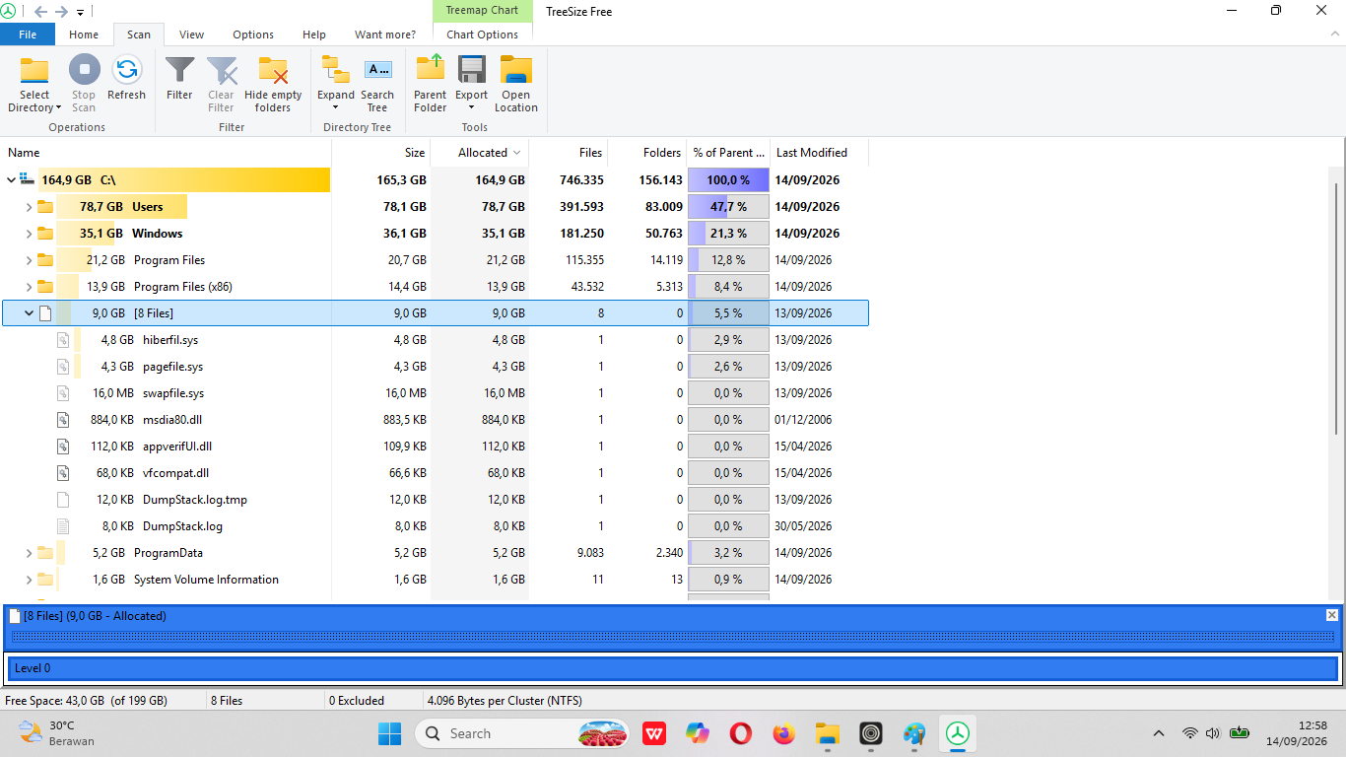Viewport: 1346px width, 757px height.
Task: Sort by the Name column header
Action: (x=166, y=153)
